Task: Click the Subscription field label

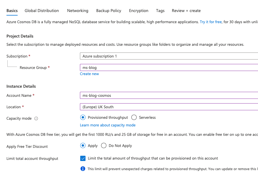Action: [x=17, y=56]
